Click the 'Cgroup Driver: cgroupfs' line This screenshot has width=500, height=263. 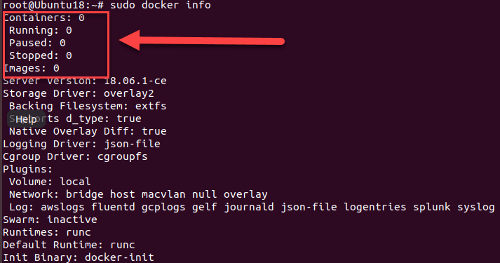[75, 156]
